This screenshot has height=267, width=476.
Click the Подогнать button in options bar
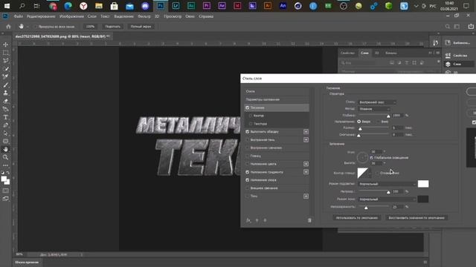pyautogui.click(x=112, y=27)
